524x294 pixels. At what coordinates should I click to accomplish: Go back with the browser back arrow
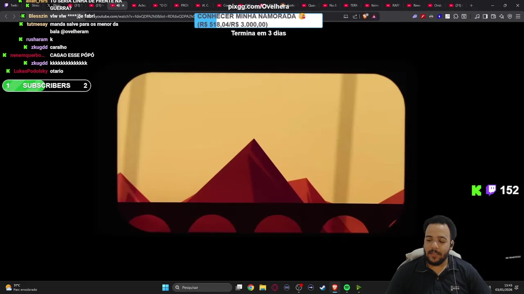[6, 16]
